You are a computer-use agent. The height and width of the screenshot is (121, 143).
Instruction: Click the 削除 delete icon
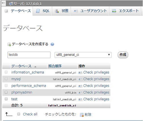(82, 115)
